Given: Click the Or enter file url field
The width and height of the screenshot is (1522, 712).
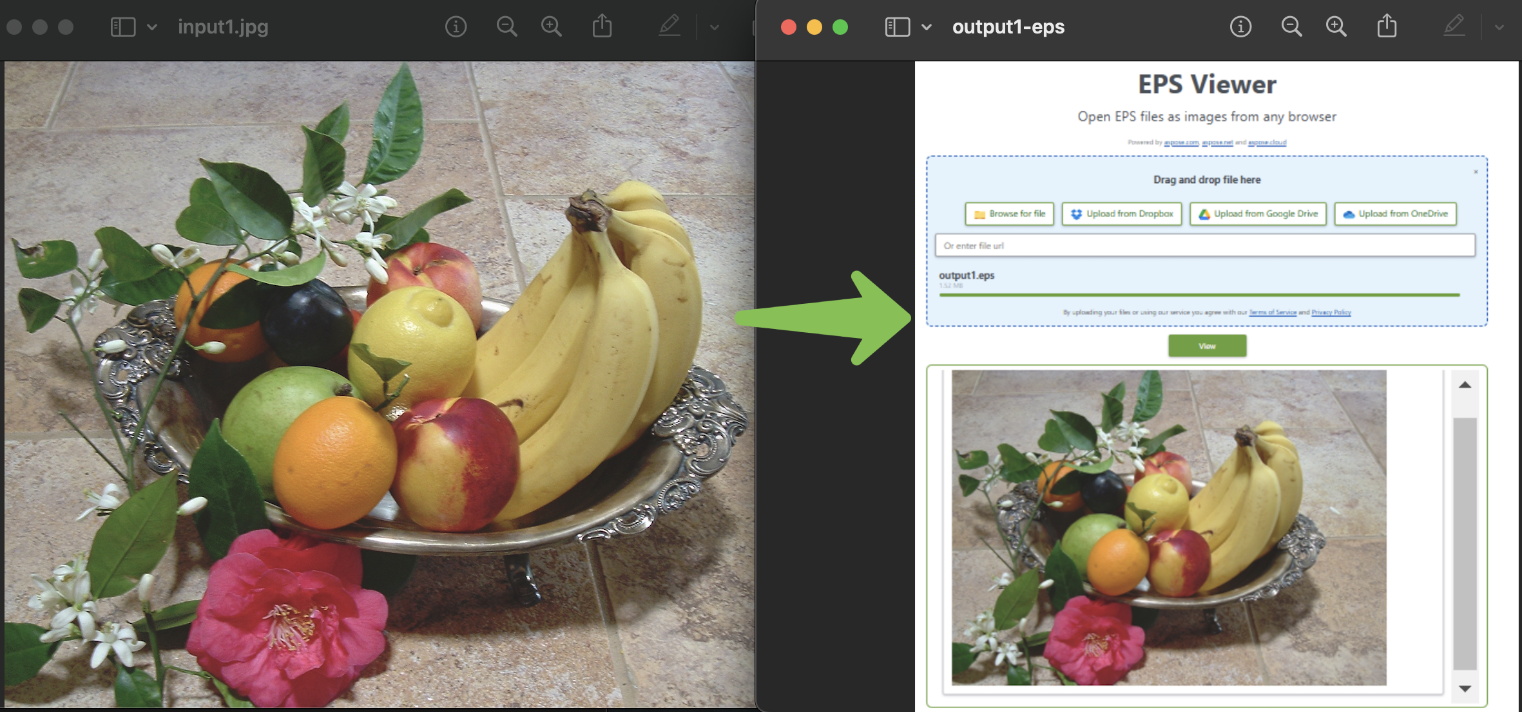Looking at the screenshot, I should coord(1204,245).
